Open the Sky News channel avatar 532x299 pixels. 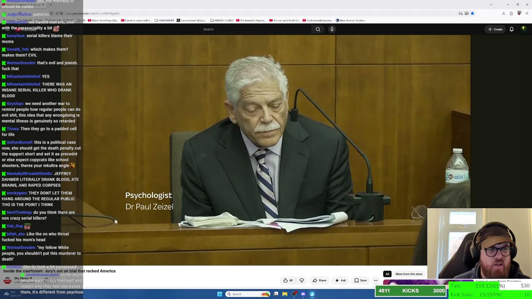click(7, 280)
